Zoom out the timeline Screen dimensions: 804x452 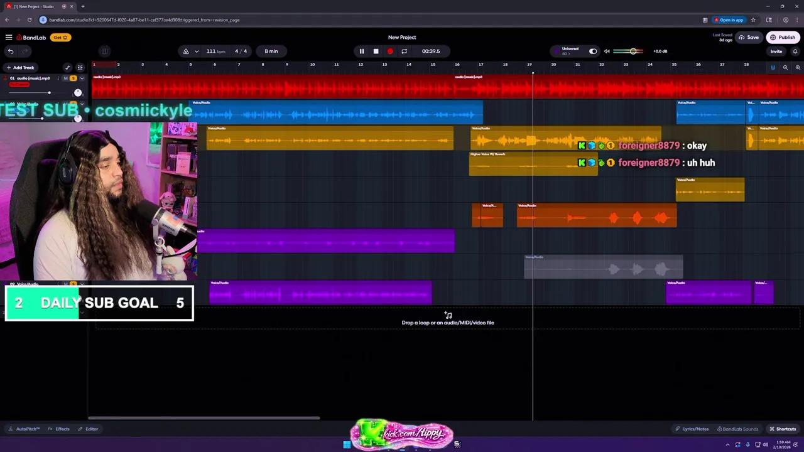(785, 68)
